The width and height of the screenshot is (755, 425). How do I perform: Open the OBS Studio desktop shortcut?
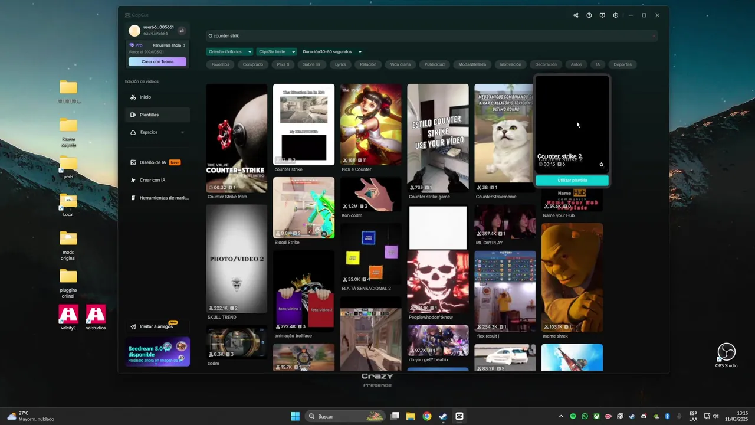point(726,355)
